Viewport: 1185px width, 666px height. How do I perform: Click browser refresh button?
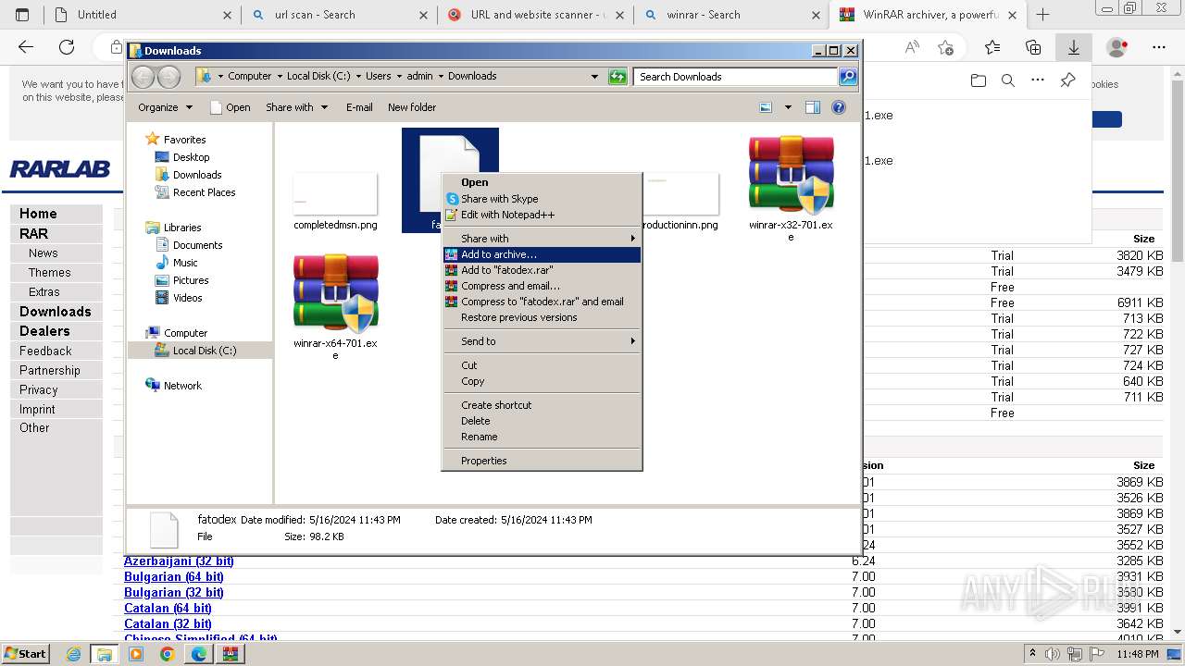[x=67, y=47]
